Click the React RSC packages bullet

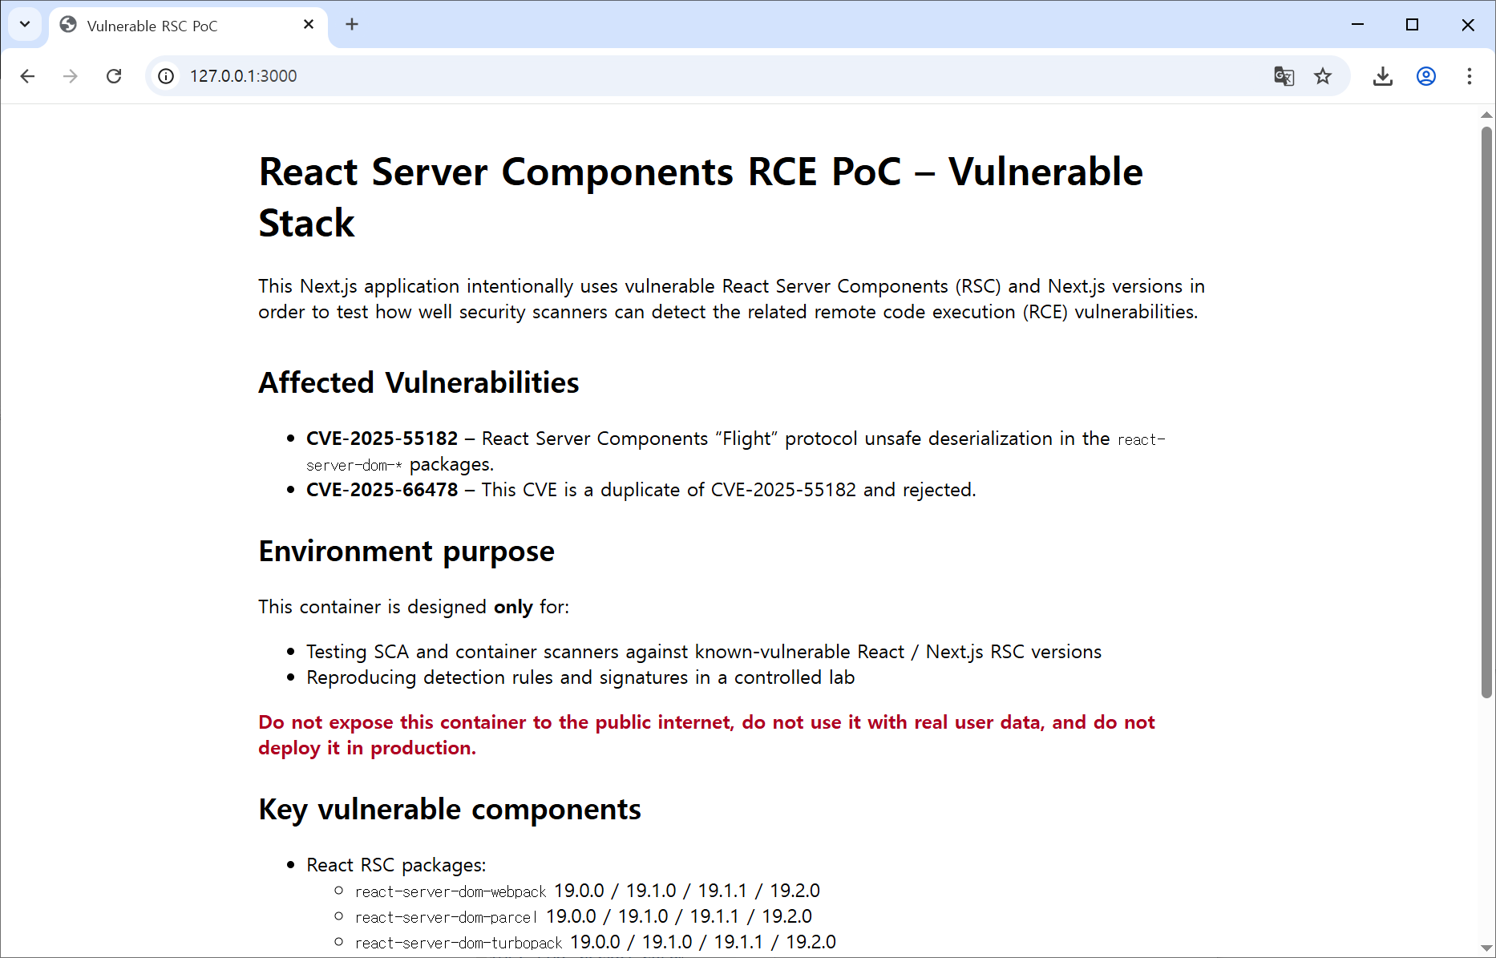396,865
